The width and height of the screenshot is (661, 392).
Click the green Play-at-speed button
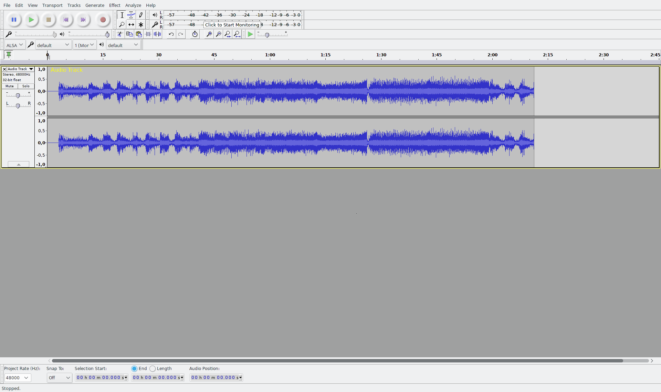(250, 34)
